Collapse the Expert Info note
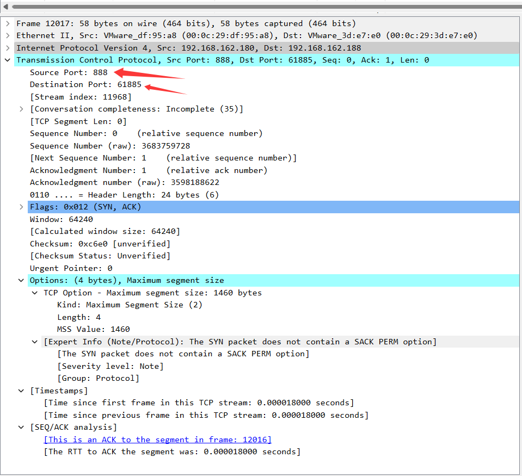This screenshot has width=522, height=476. (x=35, y=342)
